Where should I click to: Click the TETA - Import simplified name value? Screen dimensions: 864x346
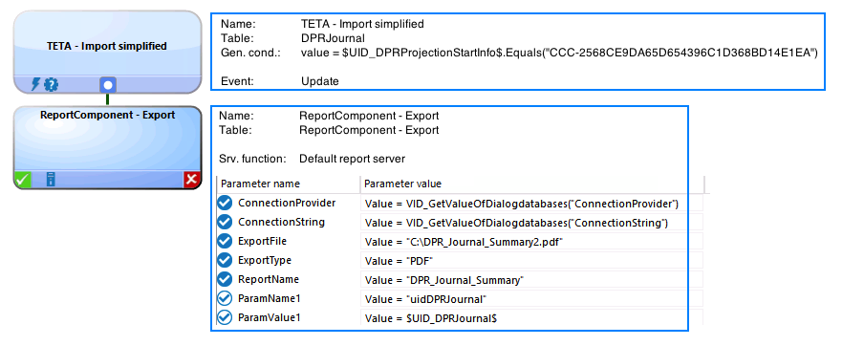point(362,24)
